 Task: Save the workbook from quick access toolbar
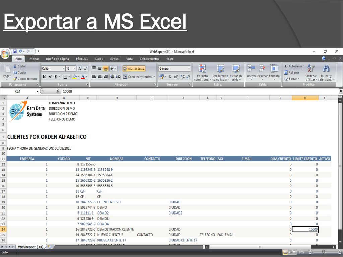pos(15,51)
